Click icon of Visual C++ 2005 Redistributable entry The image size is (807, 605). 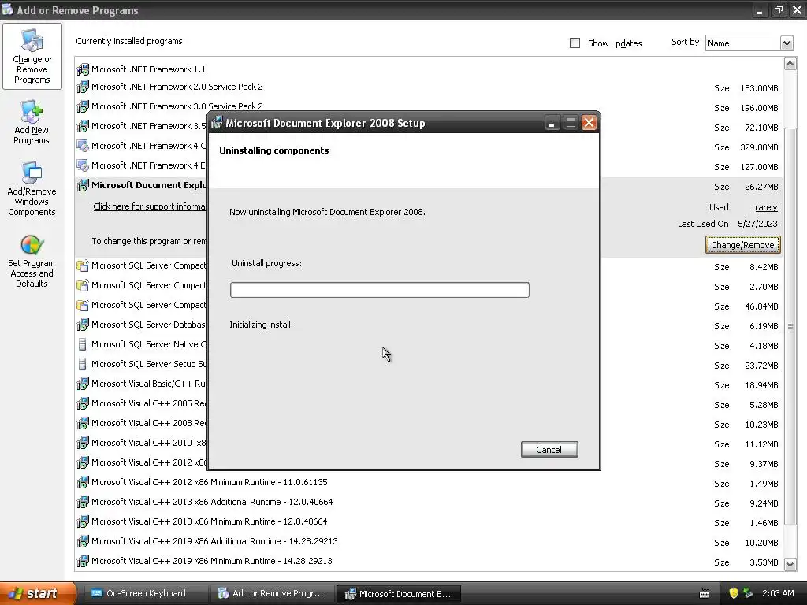coord(82,403)
